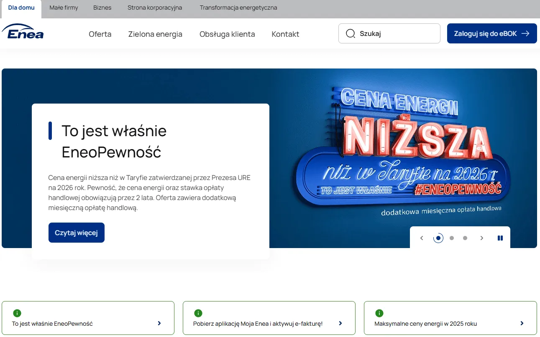Click the green info icon on Moja Enea card
The height and width of the screenshot is (337, 540).
[x=198, y=313]
